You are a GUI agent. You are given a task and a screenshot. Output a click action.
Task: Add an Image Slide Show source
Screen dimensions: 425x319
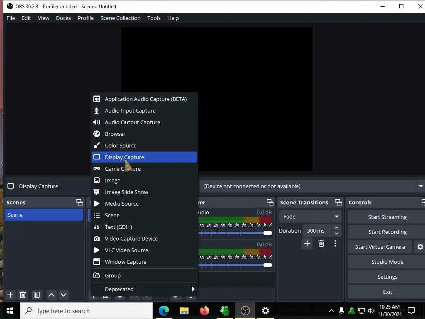144,192
